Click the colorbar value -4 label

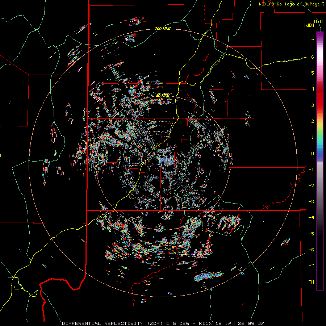point(311,218)
